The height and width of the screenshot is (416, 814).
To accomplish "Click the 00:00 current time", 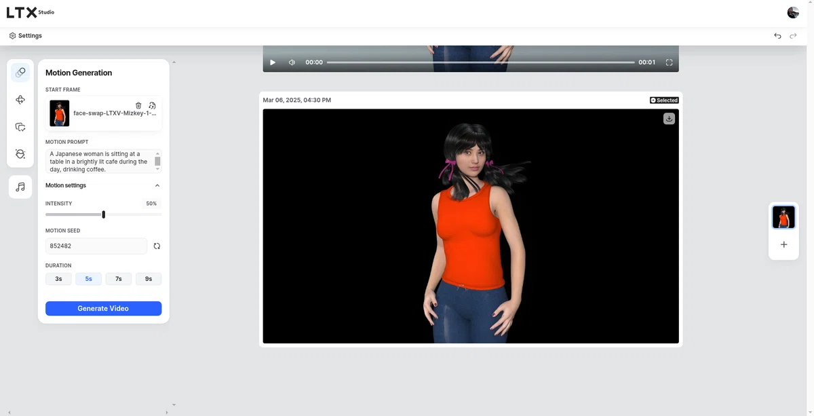I will 314,62.
